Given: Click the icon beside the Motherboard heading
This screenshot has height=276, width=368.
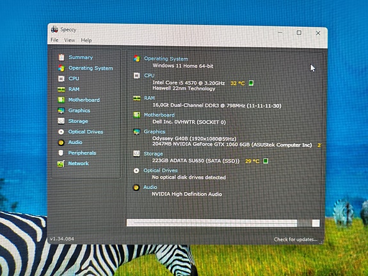Looking at the screenshot, I should click(136, 115).
